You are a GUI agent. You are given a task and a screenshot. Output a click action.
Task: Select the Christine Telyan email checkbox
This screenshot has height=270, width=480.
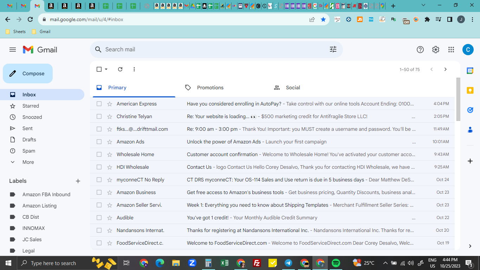[x=99, y=116]
